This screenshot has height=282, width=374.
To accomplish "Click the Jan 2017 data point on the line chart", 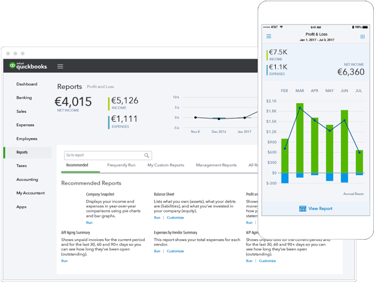I will 245,117.
